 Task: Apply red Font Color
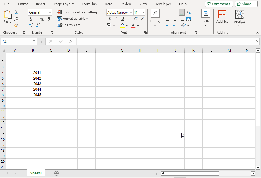tap(133, 25)
